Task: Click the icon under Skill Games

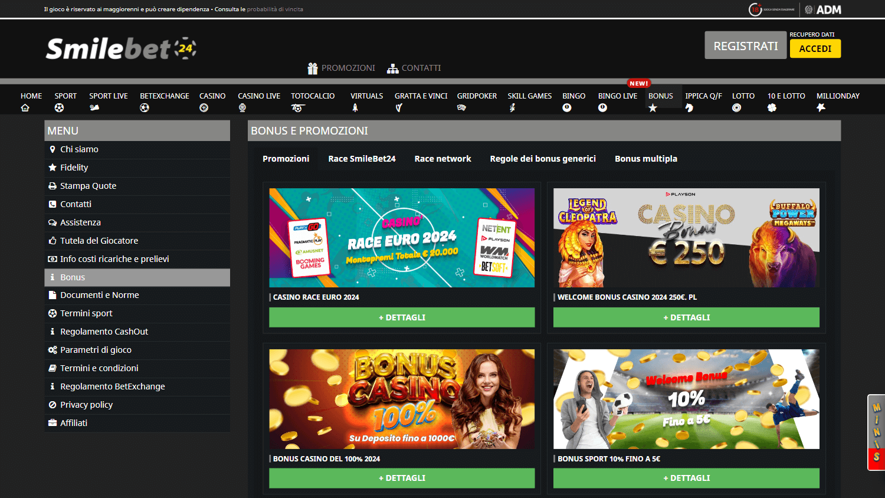Action: point(512,108)
